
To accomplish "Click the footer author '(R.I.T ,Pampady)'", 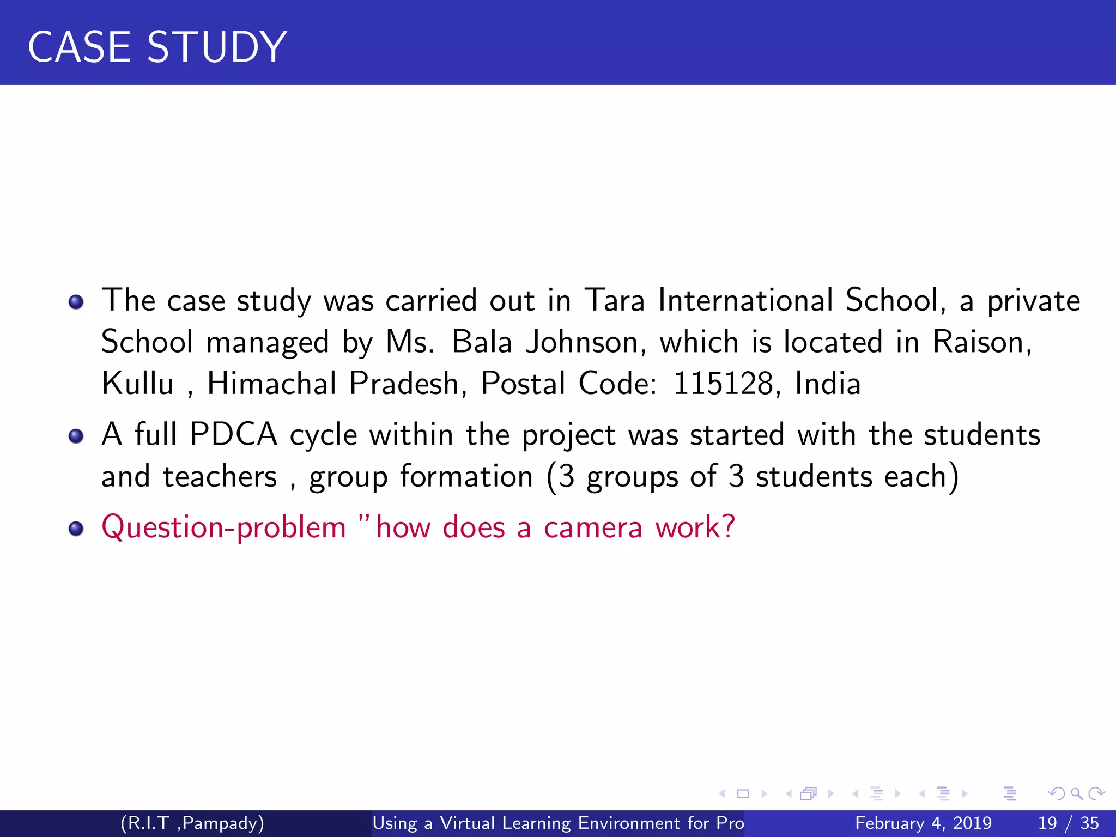I will pos(192,823).
